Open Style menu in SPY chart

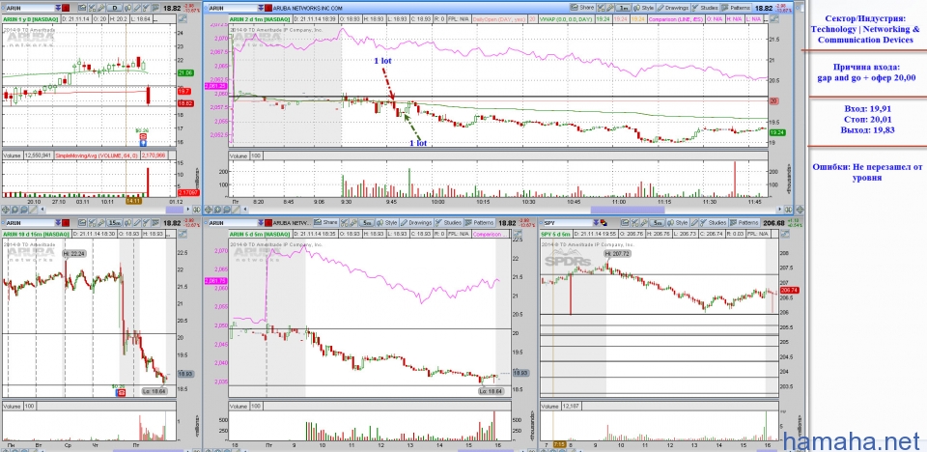pos(678,222)
